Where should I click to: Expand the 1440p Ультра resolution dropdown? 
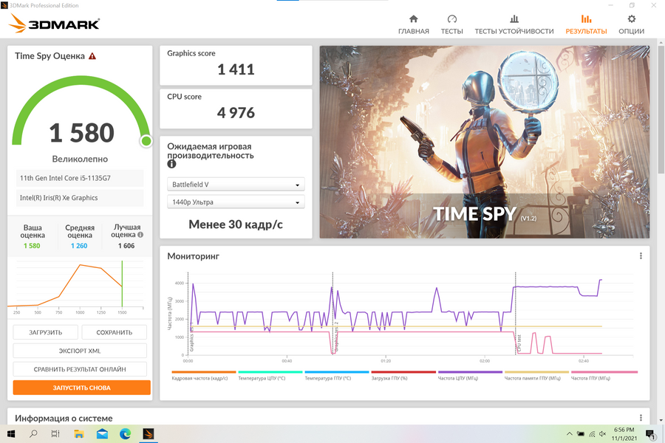tap(236, 202)
